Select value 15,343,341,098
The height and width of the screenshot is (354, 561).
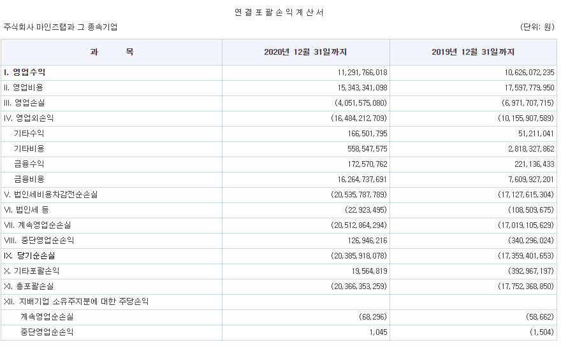(363, 88)
